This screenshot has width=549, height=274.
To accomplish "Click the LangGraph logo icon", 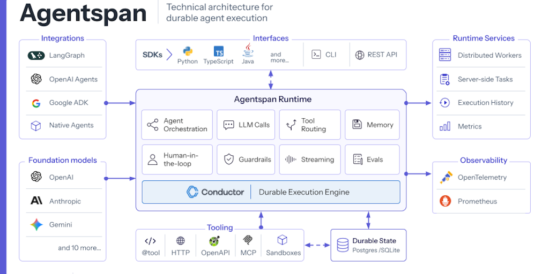I will pyautogui.click(x=36, y=55).
